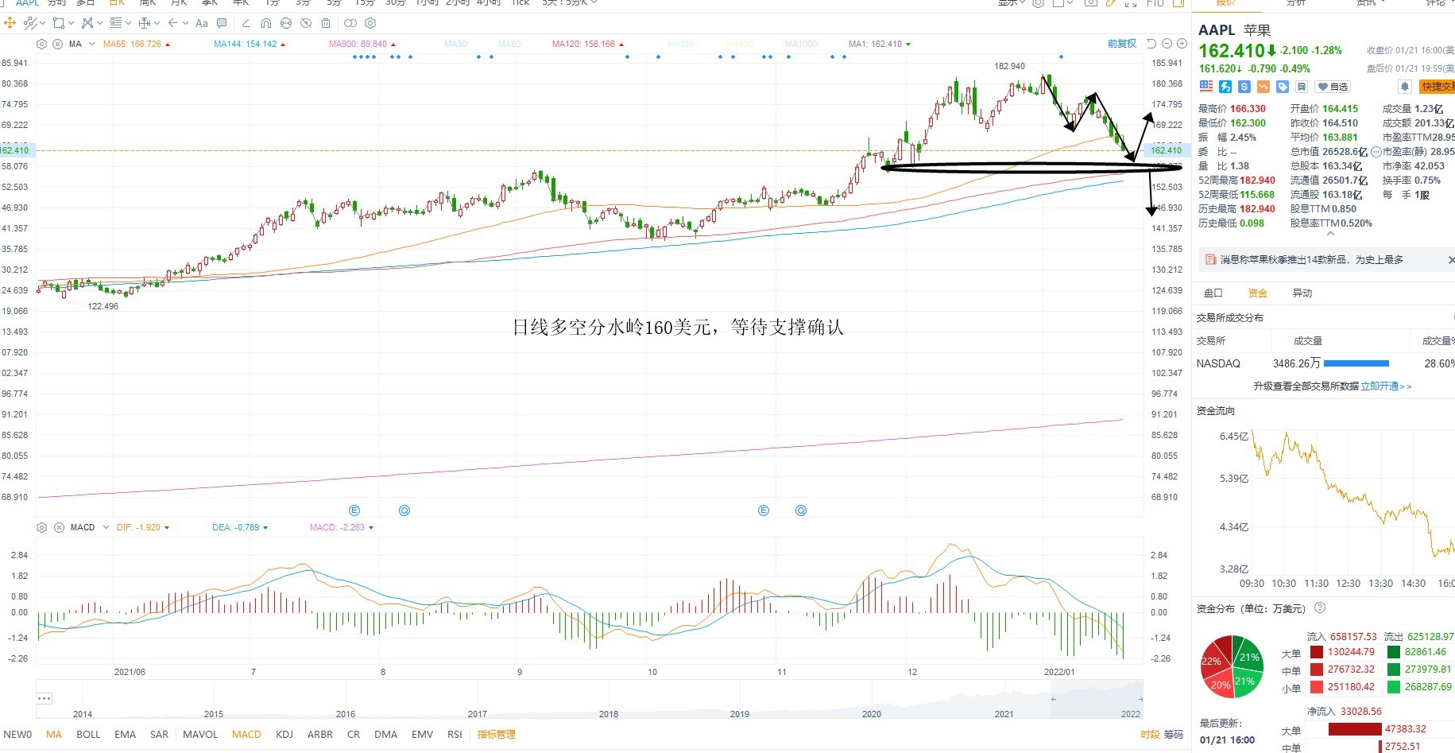The image size is (1455, 753).
Task: Open MA indicator settings gear
Action: pyautogui.click(x=42, y=44)
